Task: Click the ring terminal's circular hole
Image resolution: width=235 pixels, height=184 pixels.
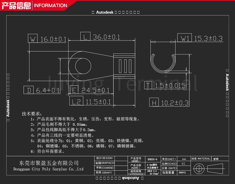Action: point(84,65)
